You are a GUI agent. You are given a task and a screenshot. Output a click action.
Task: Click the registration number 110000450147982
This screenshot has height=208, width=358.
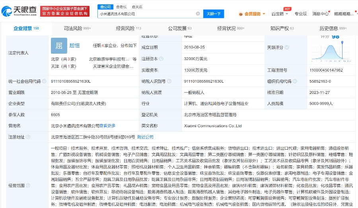tap(326, 70)
